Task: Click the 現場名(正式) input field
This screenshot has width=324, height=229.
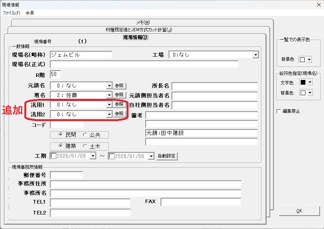Action: (144, 64)
